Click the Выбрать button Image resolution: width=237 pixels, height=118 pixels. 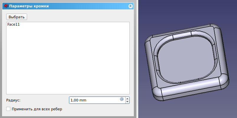point(17,17)
